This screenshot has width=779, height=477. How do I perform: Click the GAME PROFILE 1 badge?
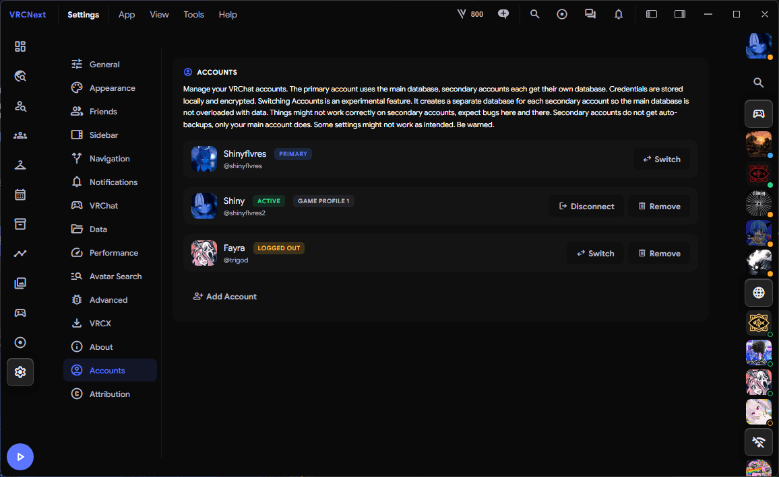click(x=323, y=200)
